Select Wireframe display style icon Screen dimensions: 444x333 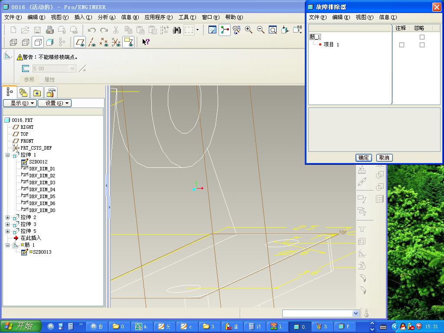(13, 42)
